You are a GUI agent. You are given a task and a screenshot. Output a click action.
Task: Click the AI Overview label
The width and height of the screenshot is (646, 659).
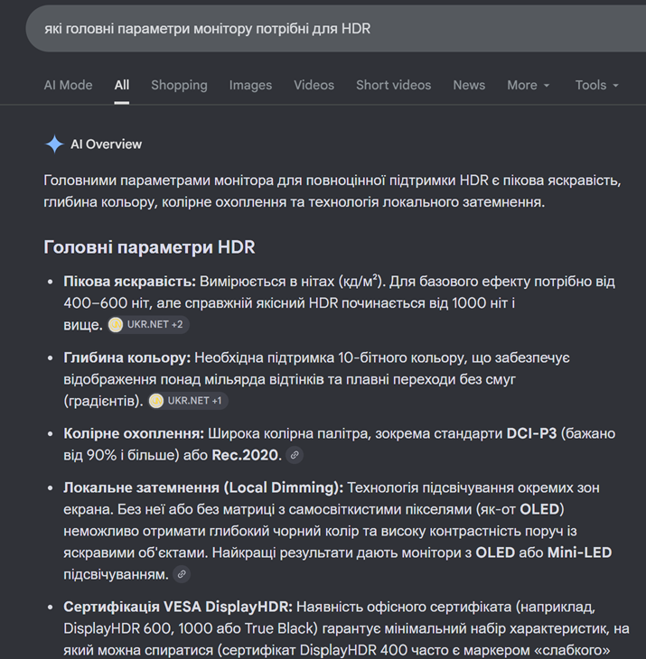tap(106, 144)
